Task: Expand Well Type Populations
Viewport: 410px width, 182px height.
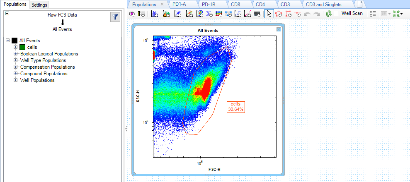Action: pyautogui.click(x=15, y=60)
